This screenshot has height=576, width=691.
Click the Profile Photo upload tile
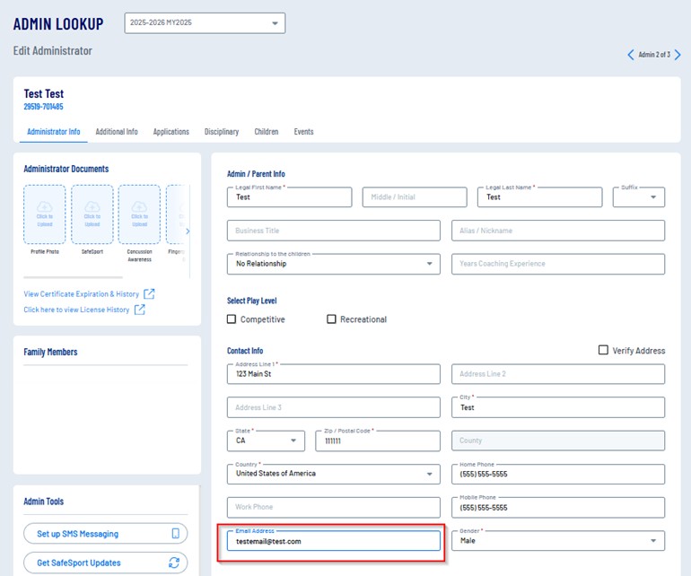click(44, 215)
